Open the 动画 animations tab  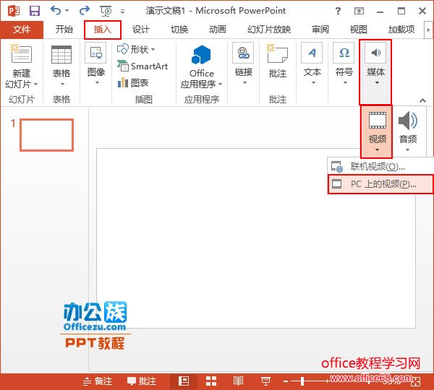pyautogui.click(x=218, y=30)
